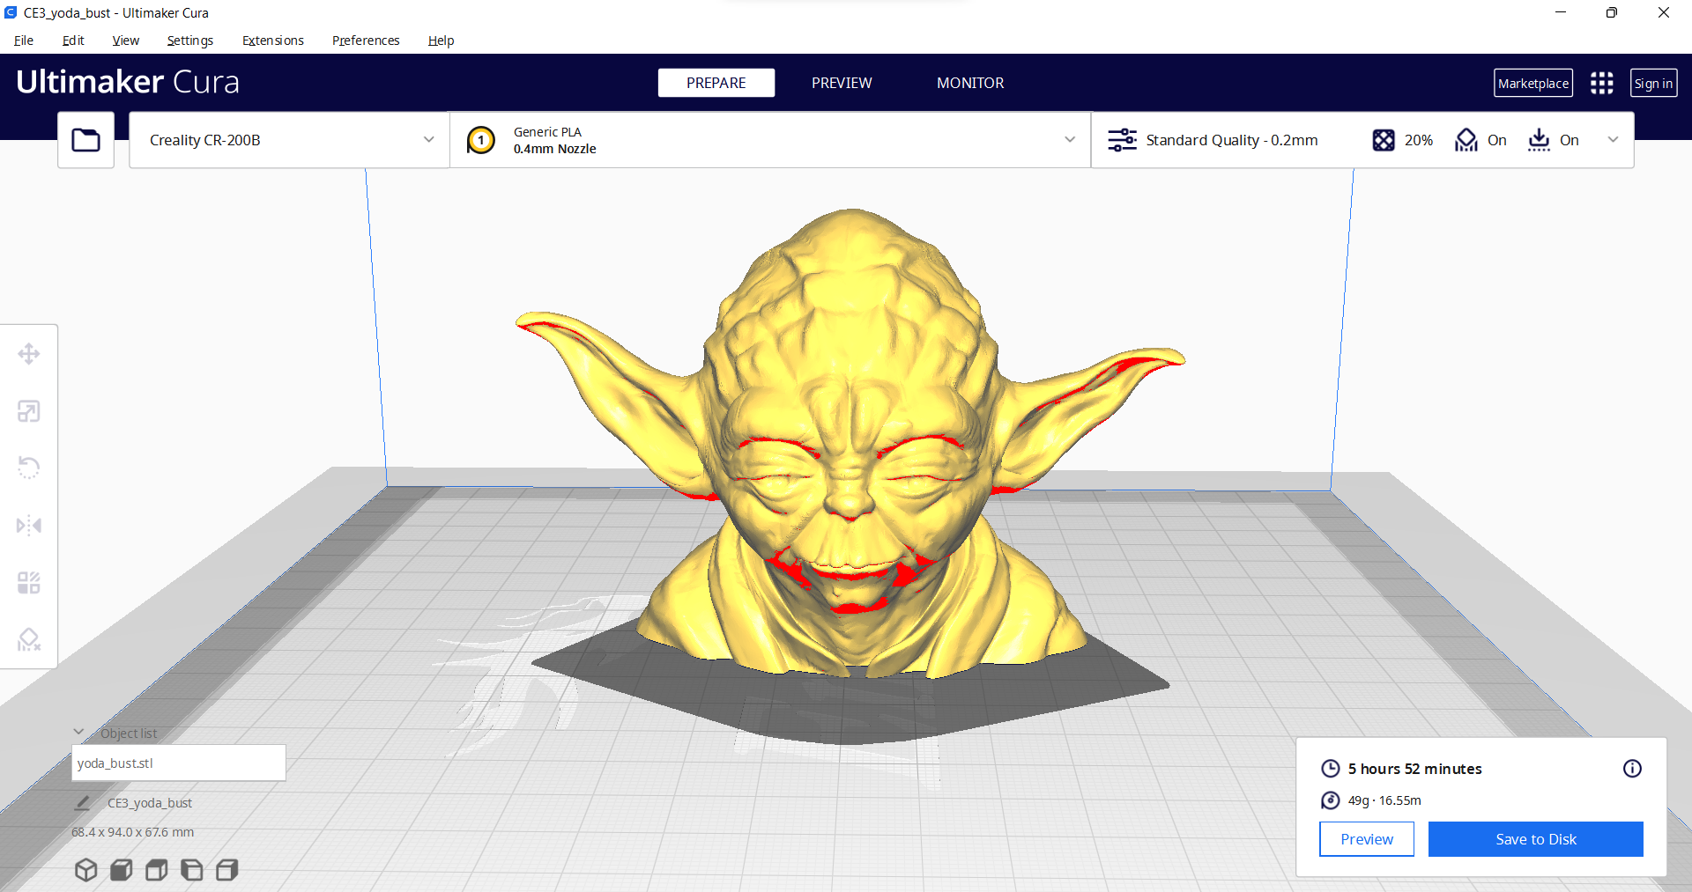The width and height of the screenshot is (1692, 892).
Task: Click the Sign in button
Action: [x=1653, y=83]
